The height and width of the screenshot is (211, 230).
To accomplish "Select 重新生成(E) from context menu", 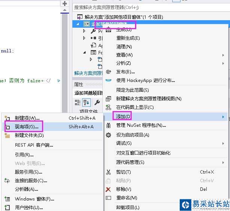I will tap(128, 38).
